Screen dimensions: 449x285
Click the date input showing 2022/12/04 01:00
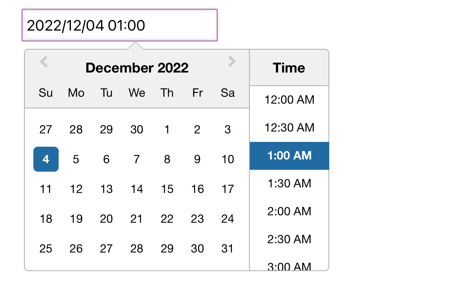[119, 25]
